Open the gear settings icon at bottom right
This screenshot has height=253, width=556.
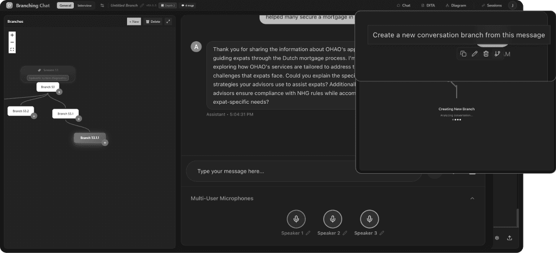(497, 238)
